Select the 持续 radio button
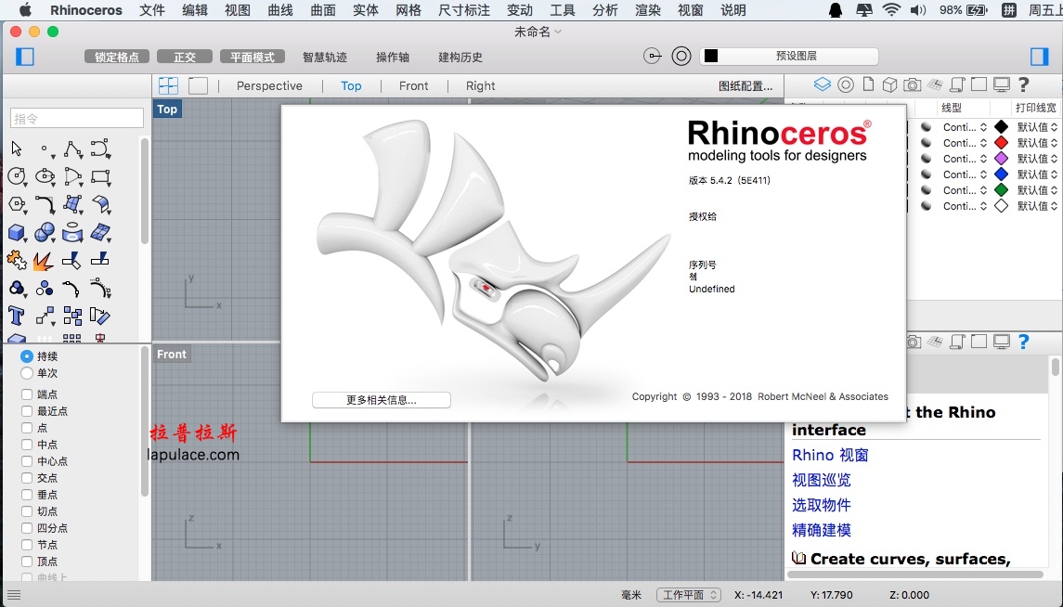The image size is (1063, 607). 26,355
